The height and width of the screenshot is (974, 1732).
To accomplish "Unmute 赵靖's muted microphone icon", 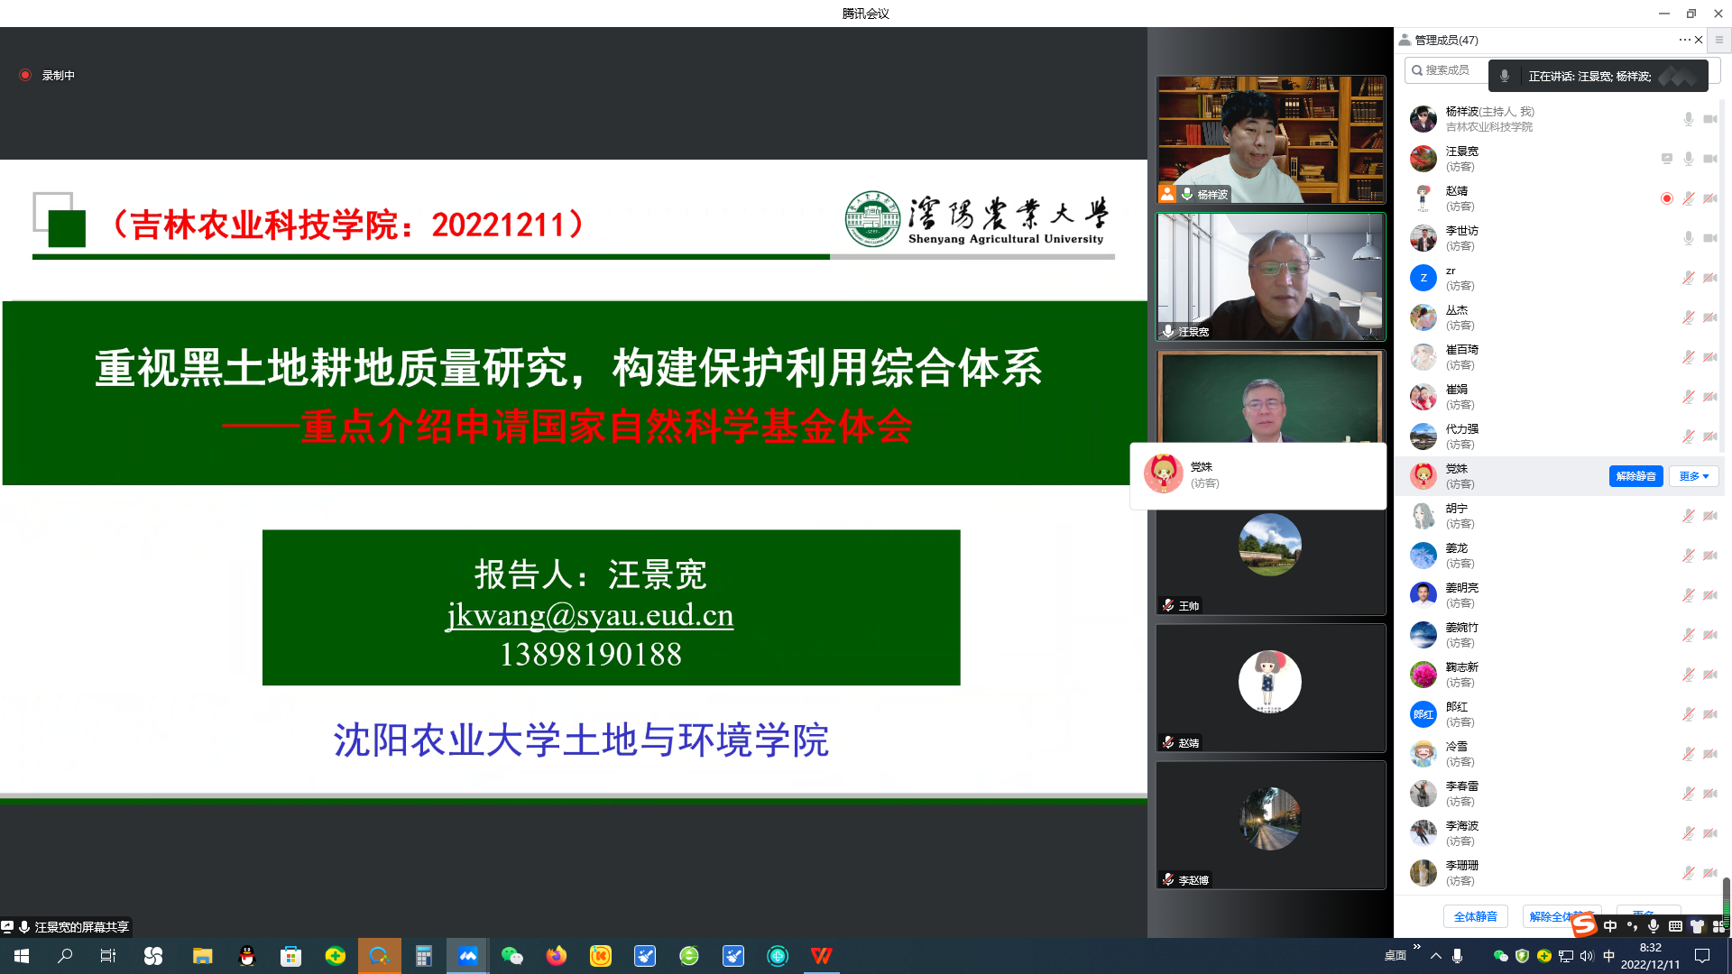I will tap(1688, 198).
